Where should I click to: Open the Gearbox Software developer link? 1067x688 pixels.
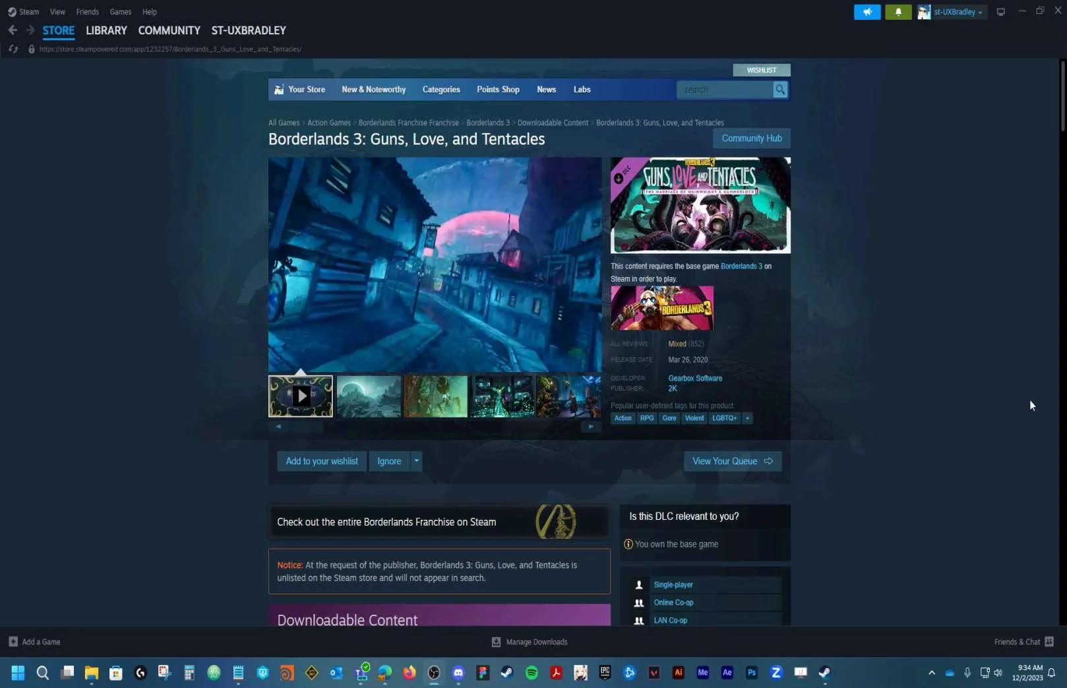(695, 379)
